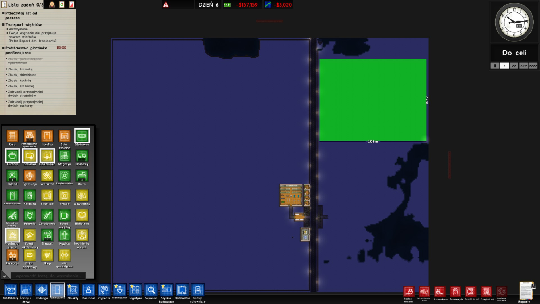Trigger the Reakcja strażnika action
This screenshot has height=304, width=540.
[409, 292]
